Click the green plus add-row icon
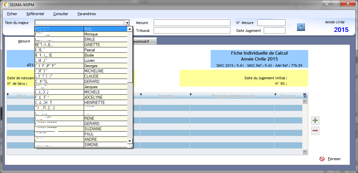358x173 pixels. click(315, 120)
